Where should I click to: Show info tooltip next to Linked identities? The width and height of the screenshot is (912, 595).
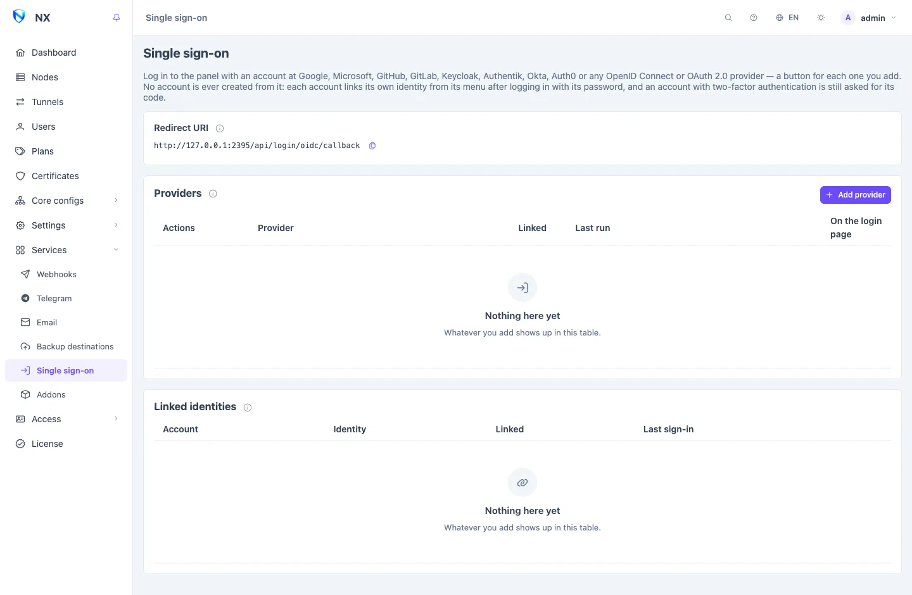[248, 408]
